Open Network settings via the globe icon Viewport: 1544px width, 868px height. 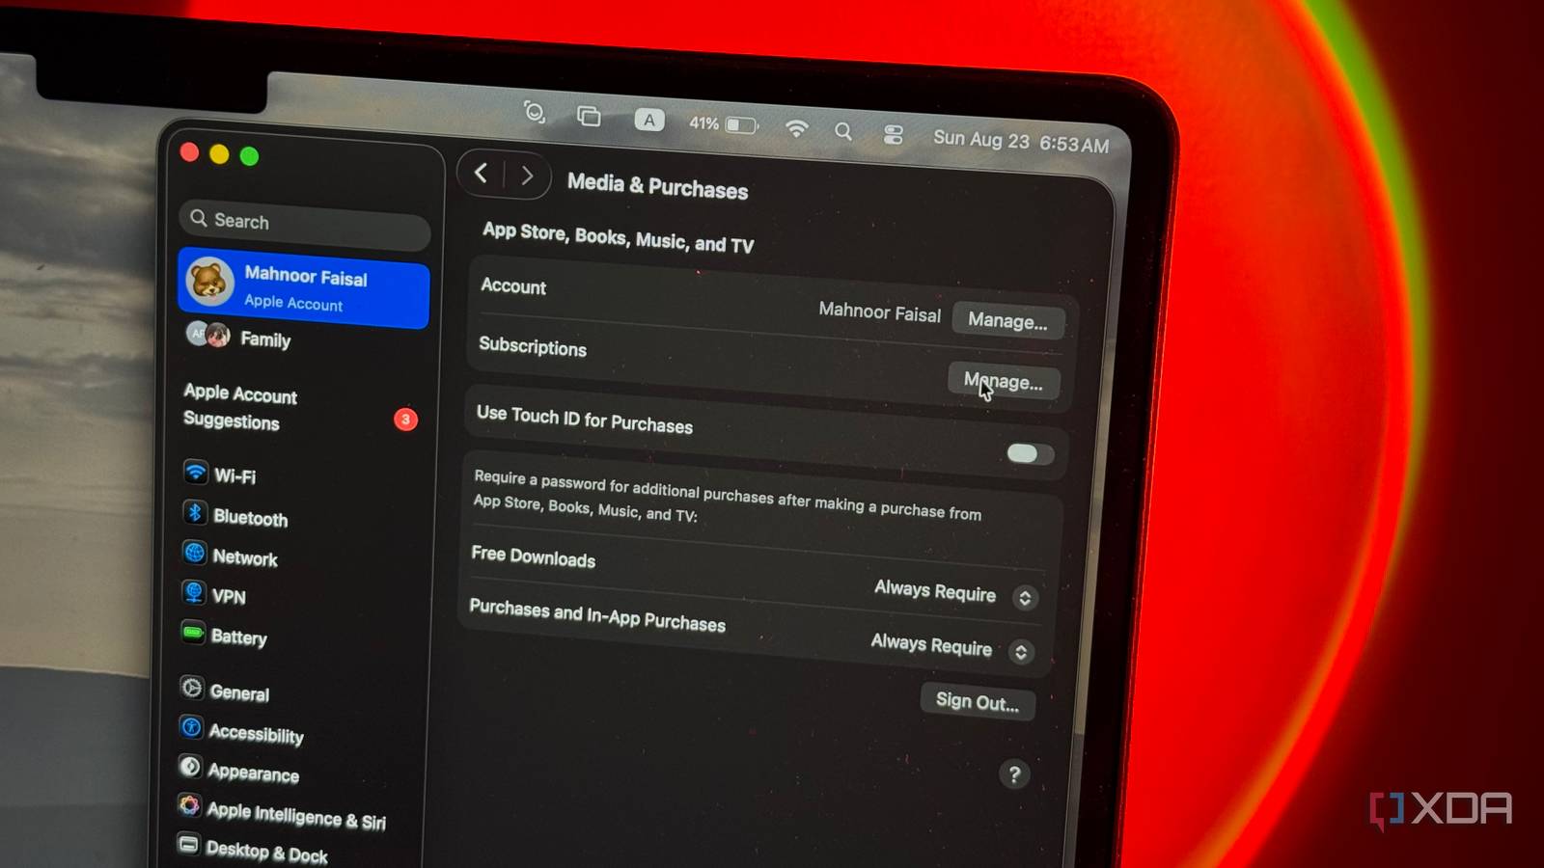click(x=194, y=553)
